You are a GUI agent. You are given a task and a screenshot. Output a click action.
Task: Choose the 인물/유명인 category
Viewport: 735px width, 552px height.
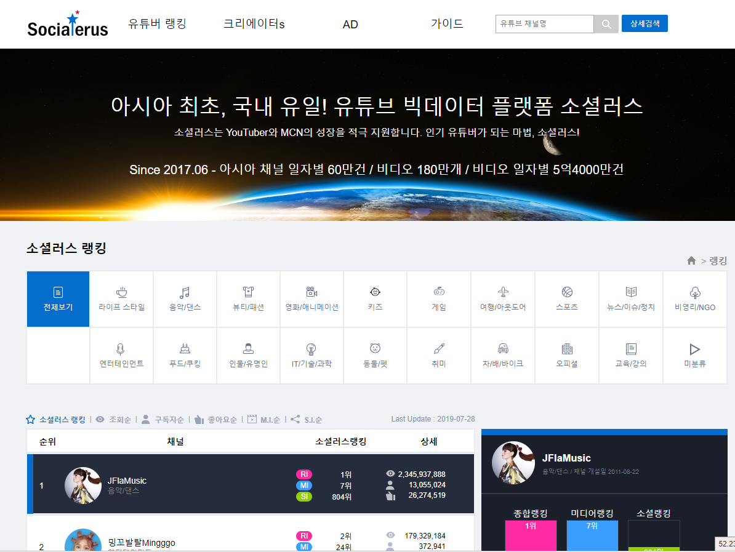249,356
